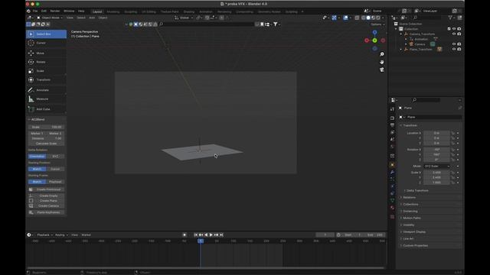Toggle visibility eye of Camera_Transform
This screenshot has height=275, width=490.
click(x=454, y=34)
